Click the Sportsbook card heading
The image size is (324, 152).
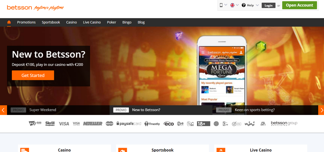163,150
